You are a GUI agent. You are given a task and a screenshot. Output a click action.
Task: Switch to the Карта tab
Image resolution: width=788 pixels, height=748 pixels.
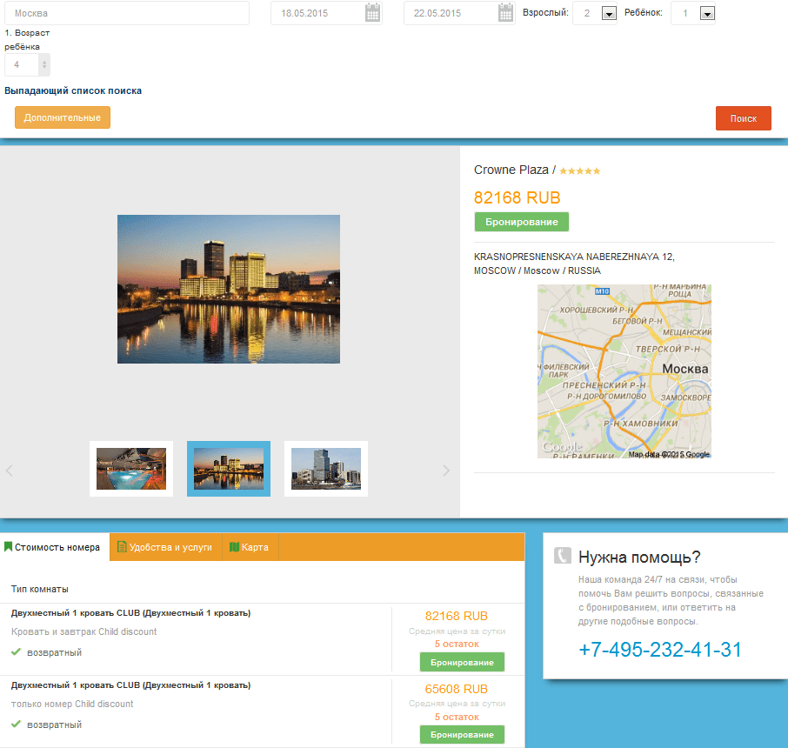(x=250, y=547)
